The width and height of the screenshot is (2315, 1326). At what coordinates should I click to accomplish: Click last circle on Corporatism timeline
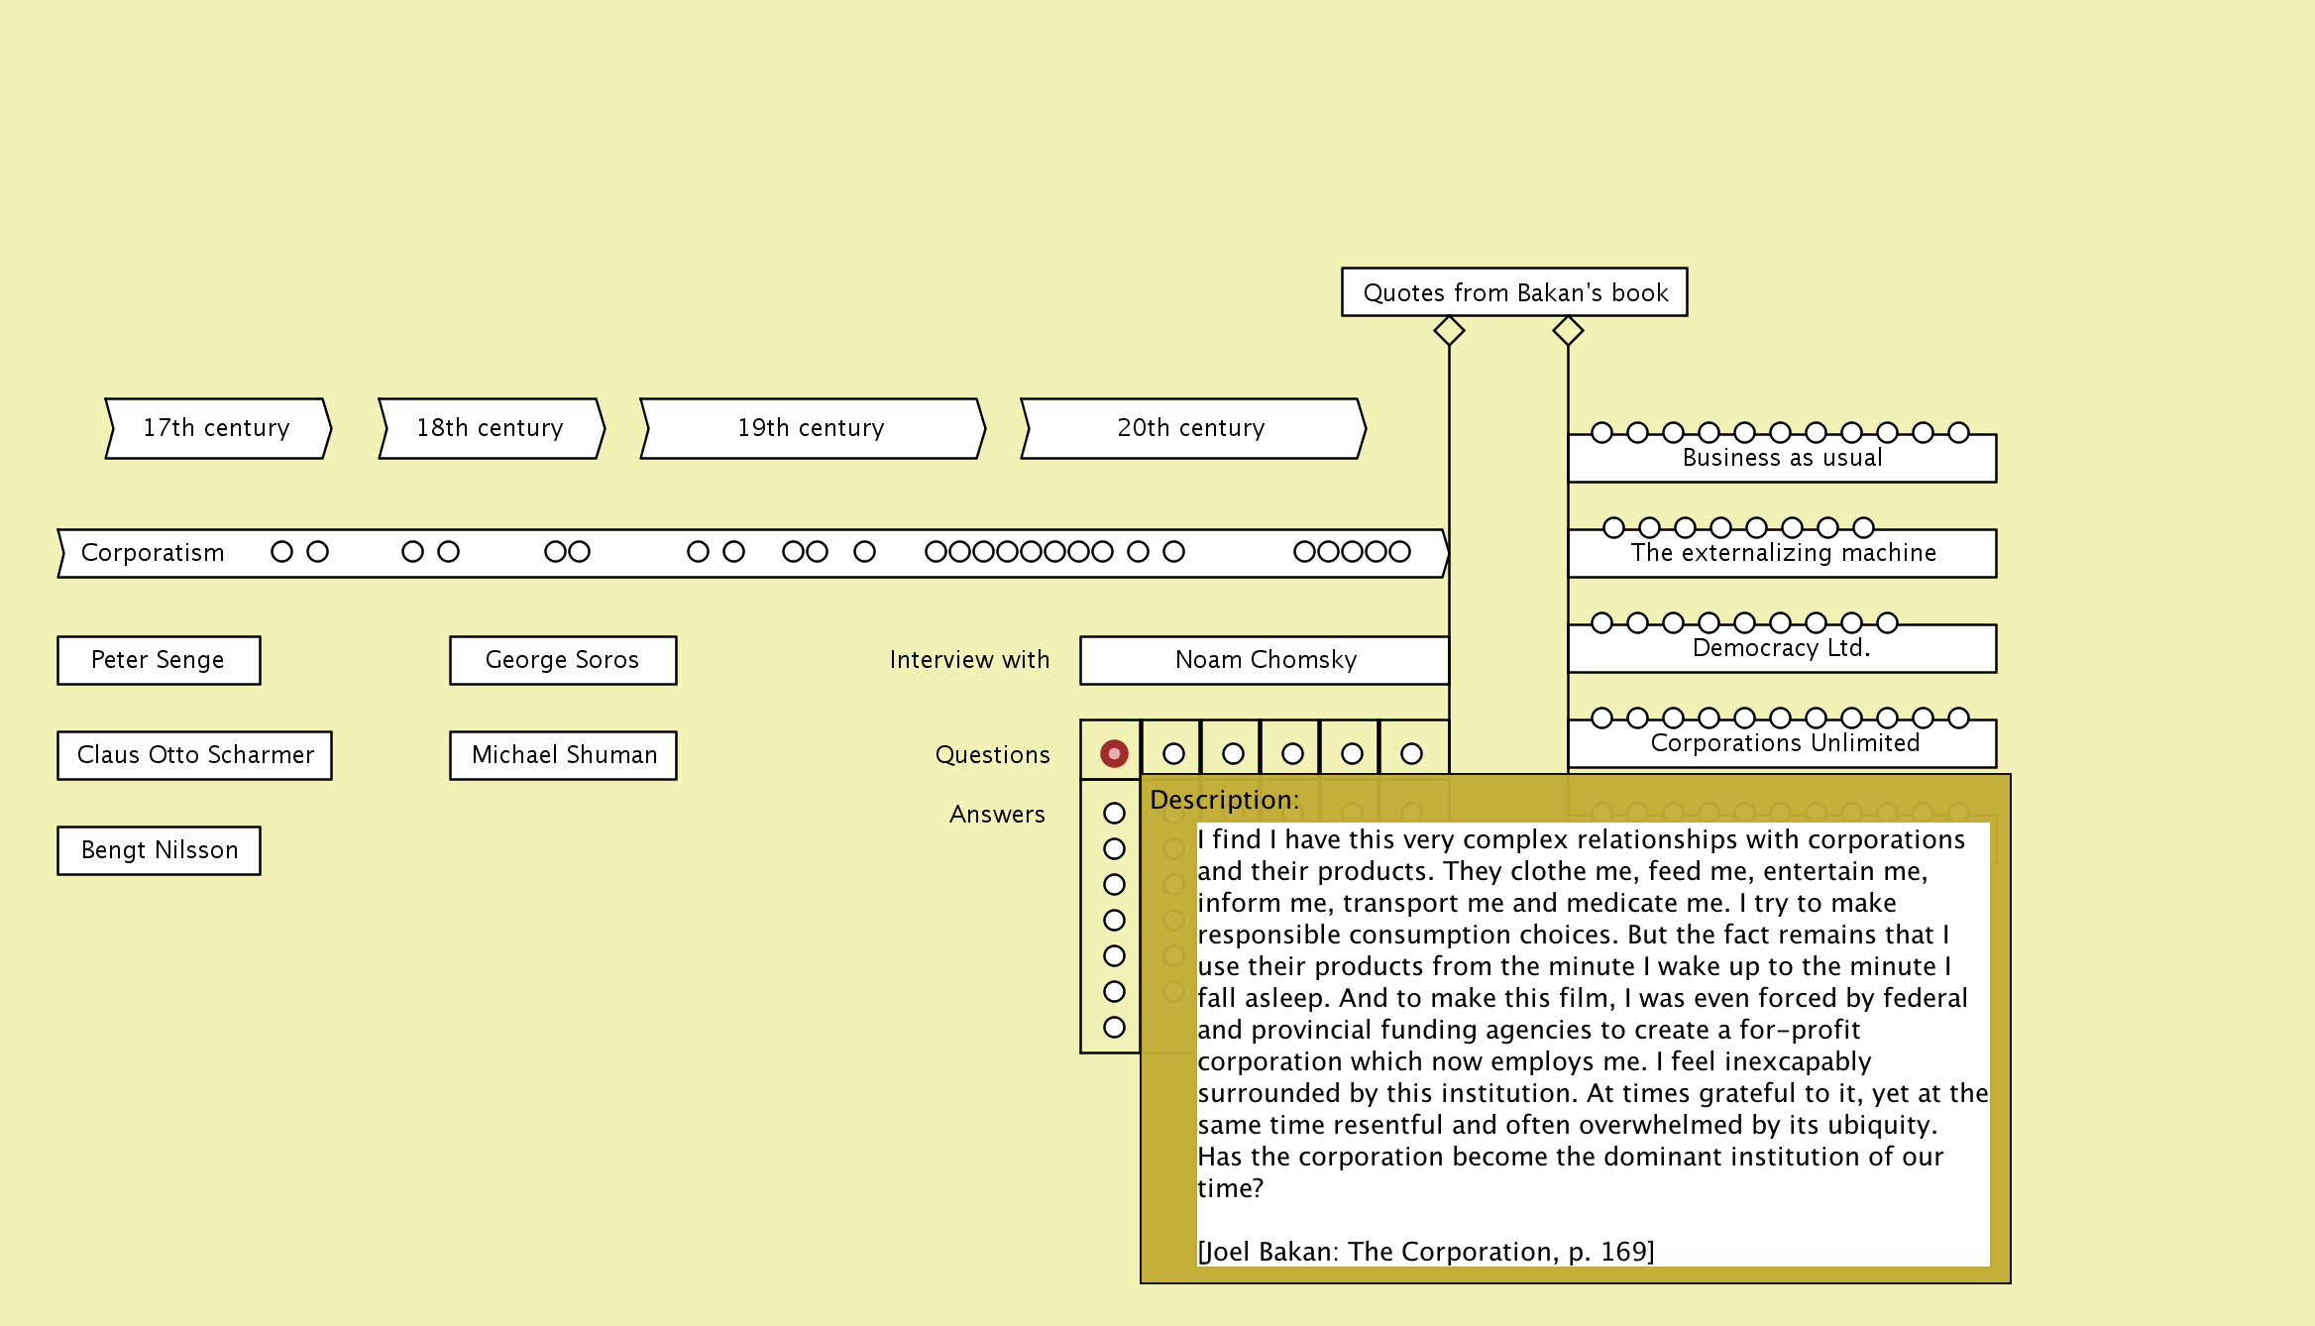coord(1399,552)
